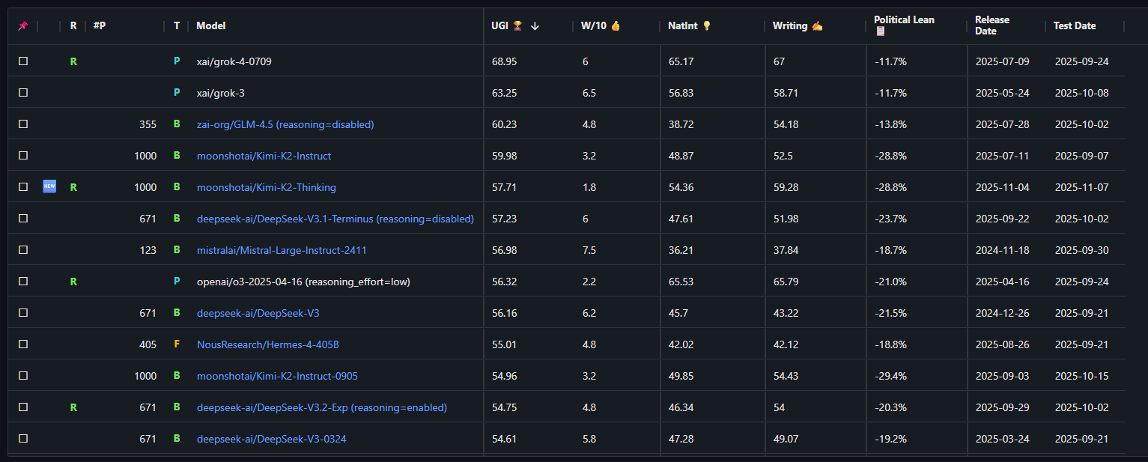
Task: Open the deepseek-ai/DeepSeek-V3-0324 link
Action: coord(272,440)
